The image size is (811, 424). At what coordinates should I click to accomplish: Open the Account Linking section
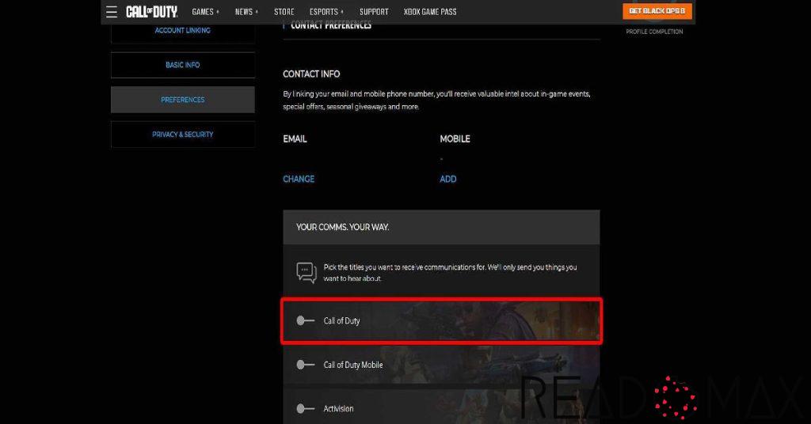pos(182,31)
